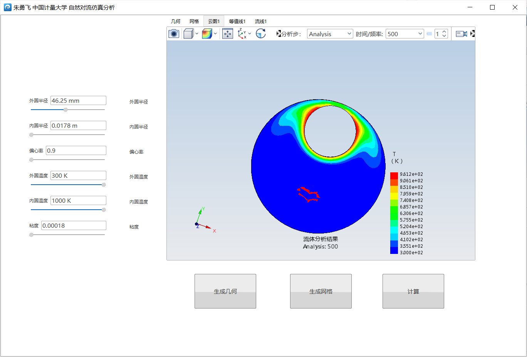This screenshot has width=527, height=357.
Task: Click the icon before 分析步 label
Action: (279, 34)
